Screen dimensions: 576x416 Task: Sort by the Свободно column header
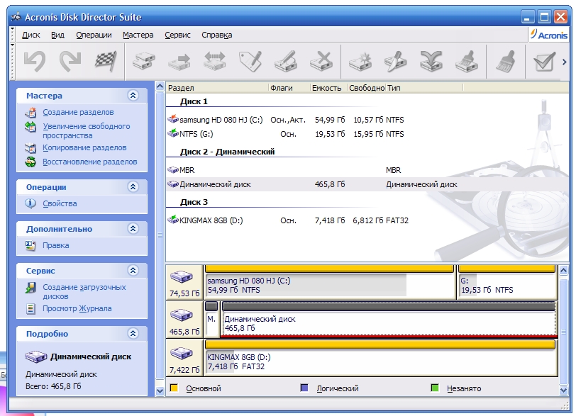[367, 88]
